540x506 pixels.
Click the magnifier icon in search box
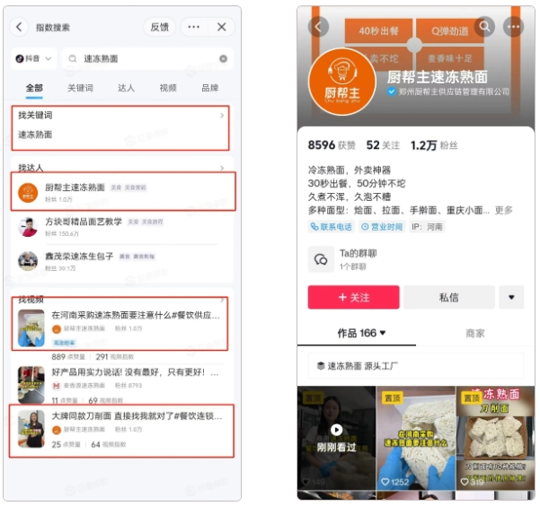72,59
